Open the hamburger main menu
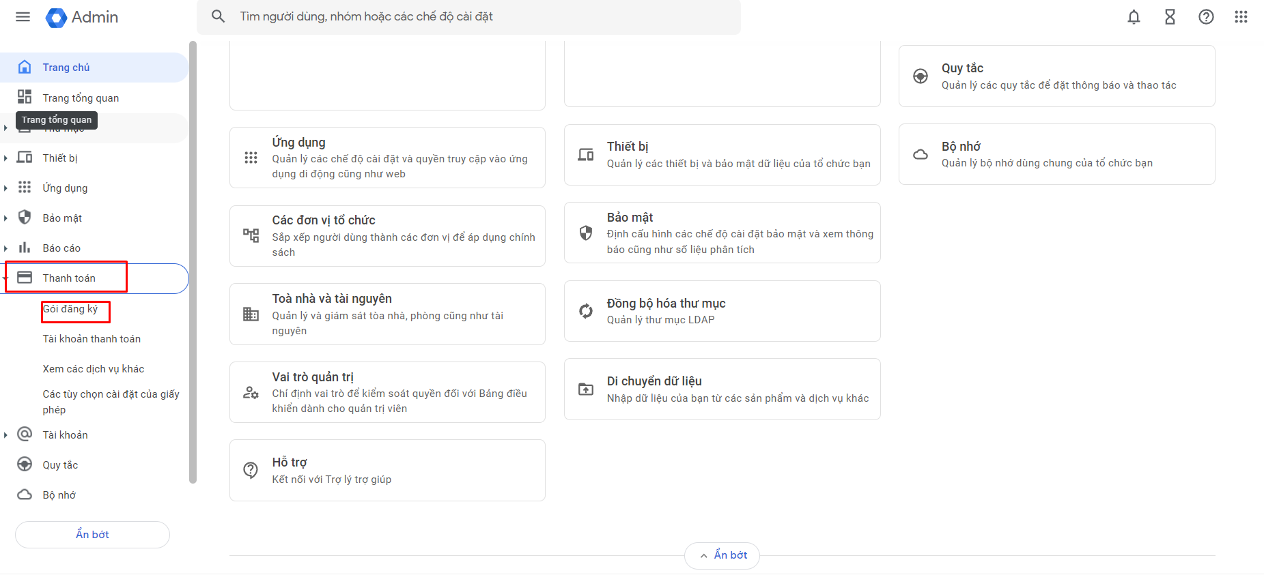Viewport: 1264px width, 575px height. tap(23, 17)
